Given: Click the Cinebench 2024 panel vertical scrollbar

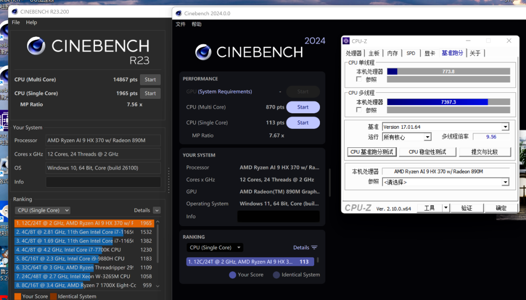Looking at the screenshot, I should 330,182.
